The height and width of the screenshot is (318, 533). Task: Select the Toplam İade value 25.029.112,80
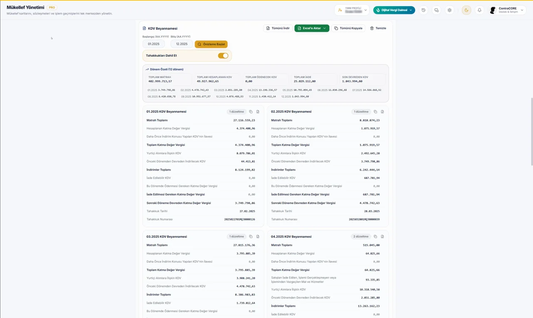pyautogui.click(x=305, y=82)
